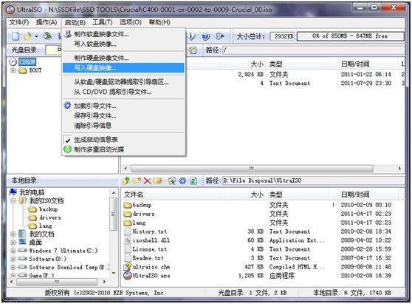The image size is (412, 304).
Task: Open the 操作(A) menu
Action: (47, 22)
